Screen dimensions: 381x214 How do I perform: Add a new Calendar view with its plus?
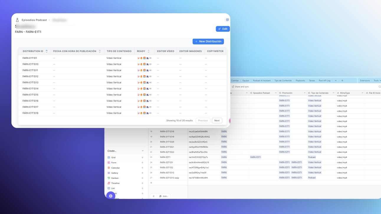pyautogui.click(x=142, y=168)
